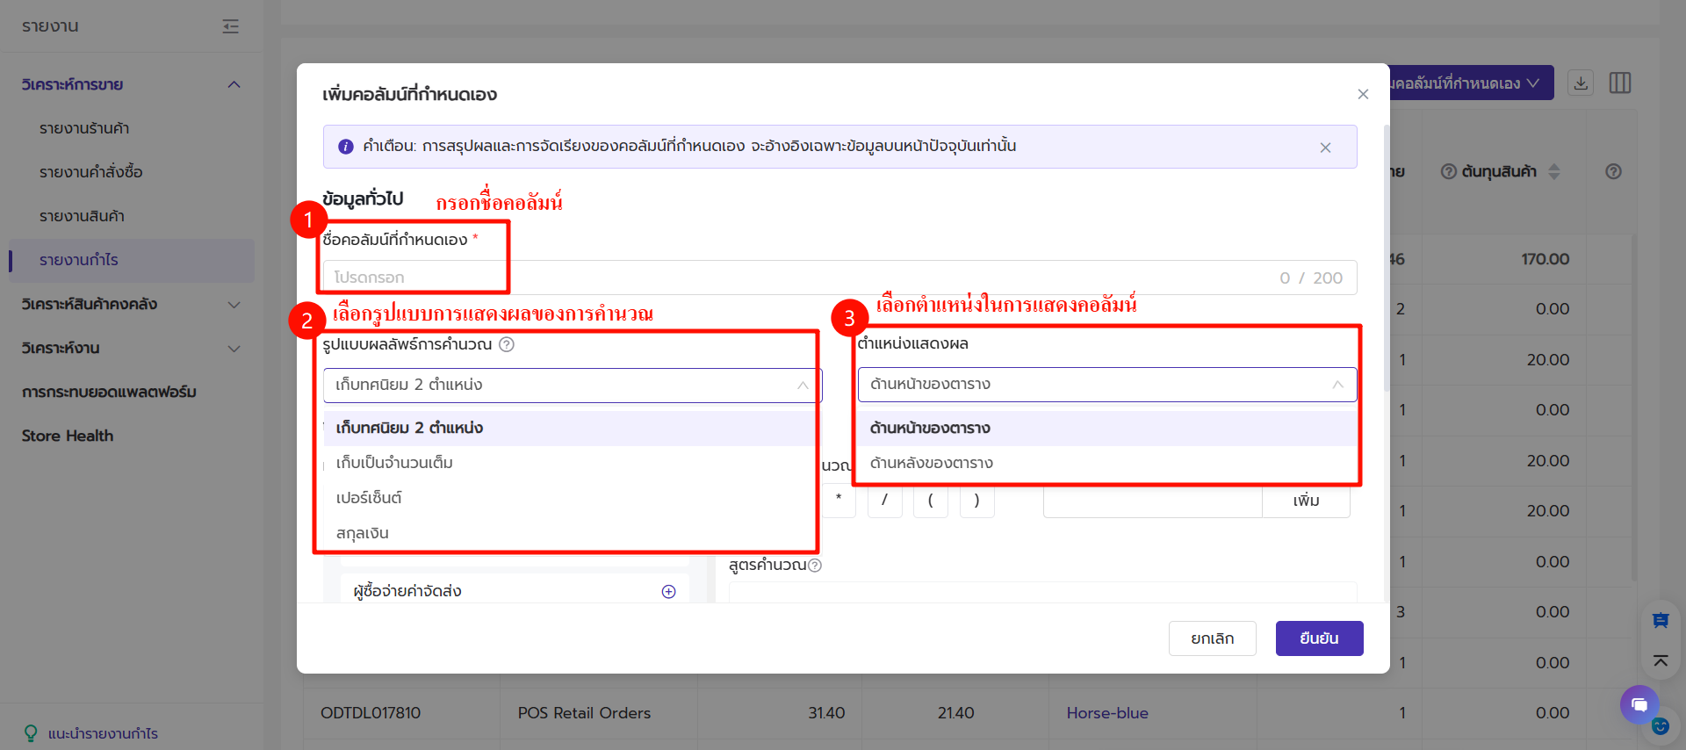Open รายงานคำสั่งซื้อ in sidebar
The height and width of the screenshot is (750, 1686).
pyautogui.click(x=91, y=172)
